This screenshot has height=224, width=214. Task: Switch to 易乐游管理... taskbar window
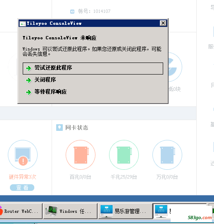(x=125, y=211)
